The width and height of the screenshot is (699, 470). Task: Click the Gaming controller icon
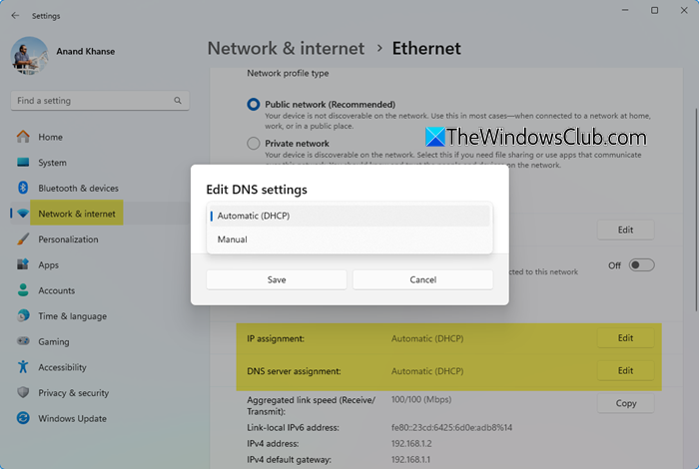pyautogui.click(x=23, y=341)
